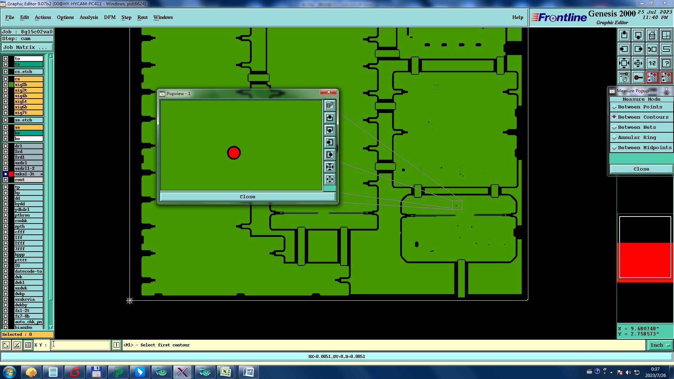Screen dimensions: 674x379
Task: Click Close in the Measure Popup
Action: pos(641,169)
